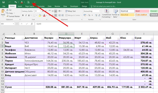Viewport: 158px width, 93px height.
Task: Open the Data ribbon tab
Action: [x=49, y=6]
